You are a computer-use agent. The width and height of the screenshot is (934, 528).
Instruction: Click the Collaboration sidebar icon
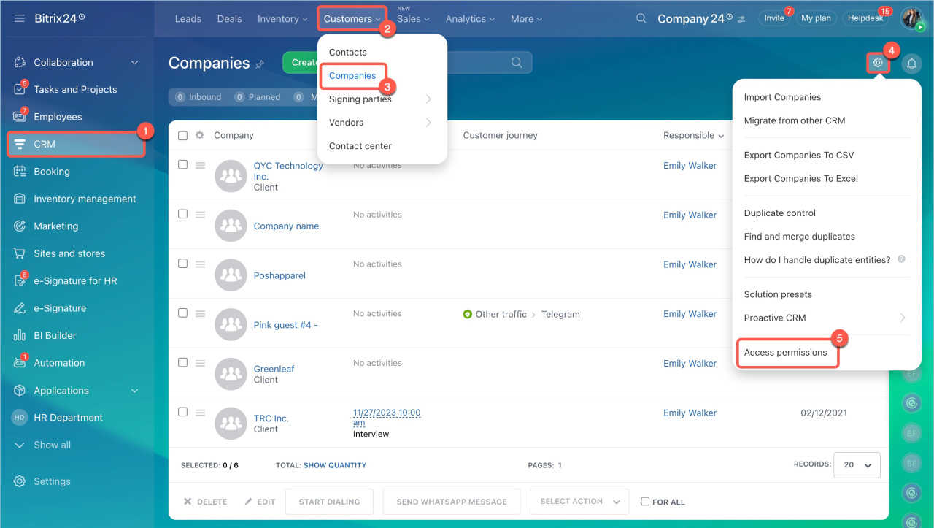20,63
